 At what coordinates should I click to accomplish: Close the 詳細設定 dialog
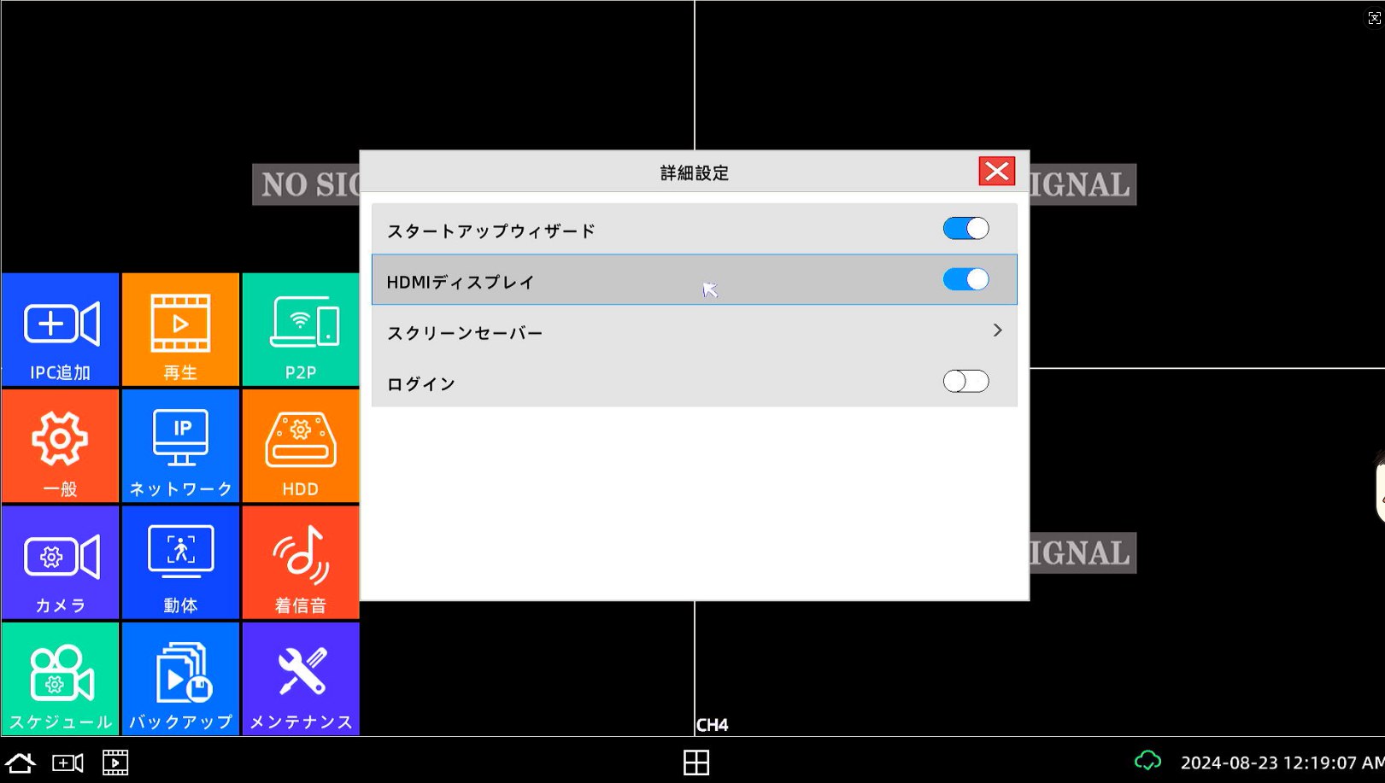point(996,172)
